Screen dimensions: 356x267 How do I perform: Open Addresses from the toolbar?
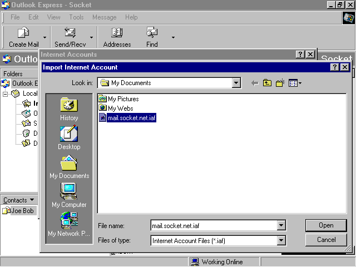117,37
